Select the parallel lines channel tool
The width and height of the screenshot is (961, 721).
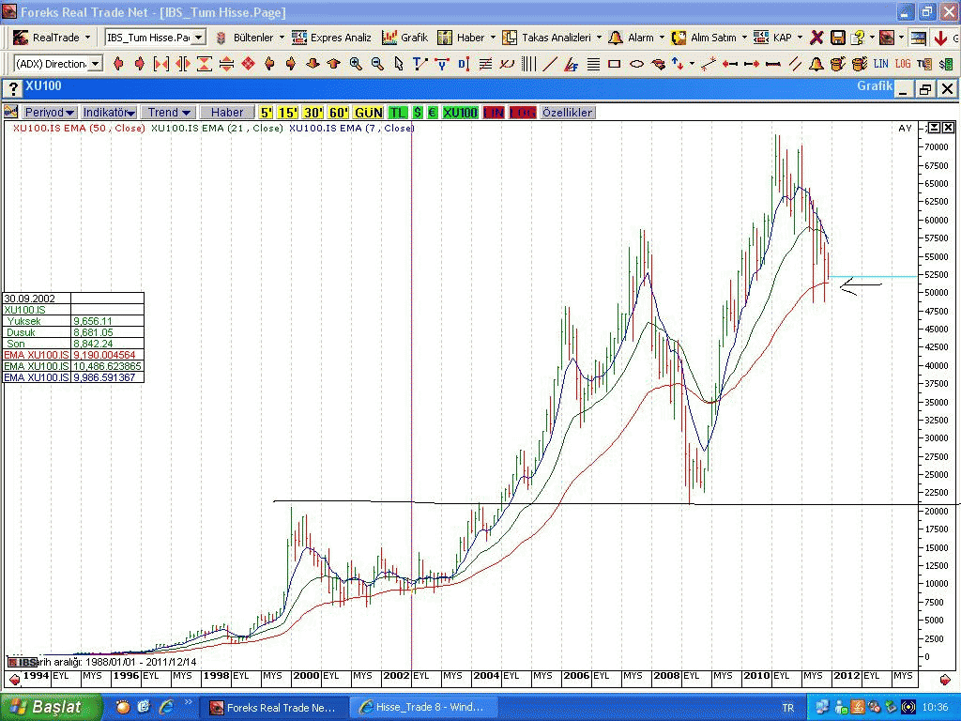tap(795, 64)
